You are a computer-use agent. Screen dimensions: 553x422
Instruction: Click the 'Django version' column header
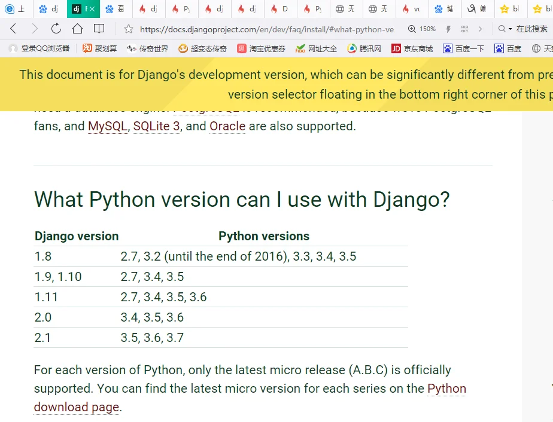pos(77,236)
